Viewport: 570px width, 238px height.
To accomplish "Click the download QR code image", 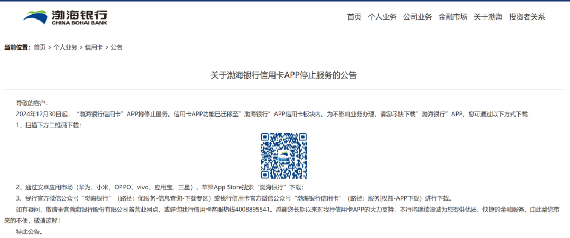I will pos(284,156).
